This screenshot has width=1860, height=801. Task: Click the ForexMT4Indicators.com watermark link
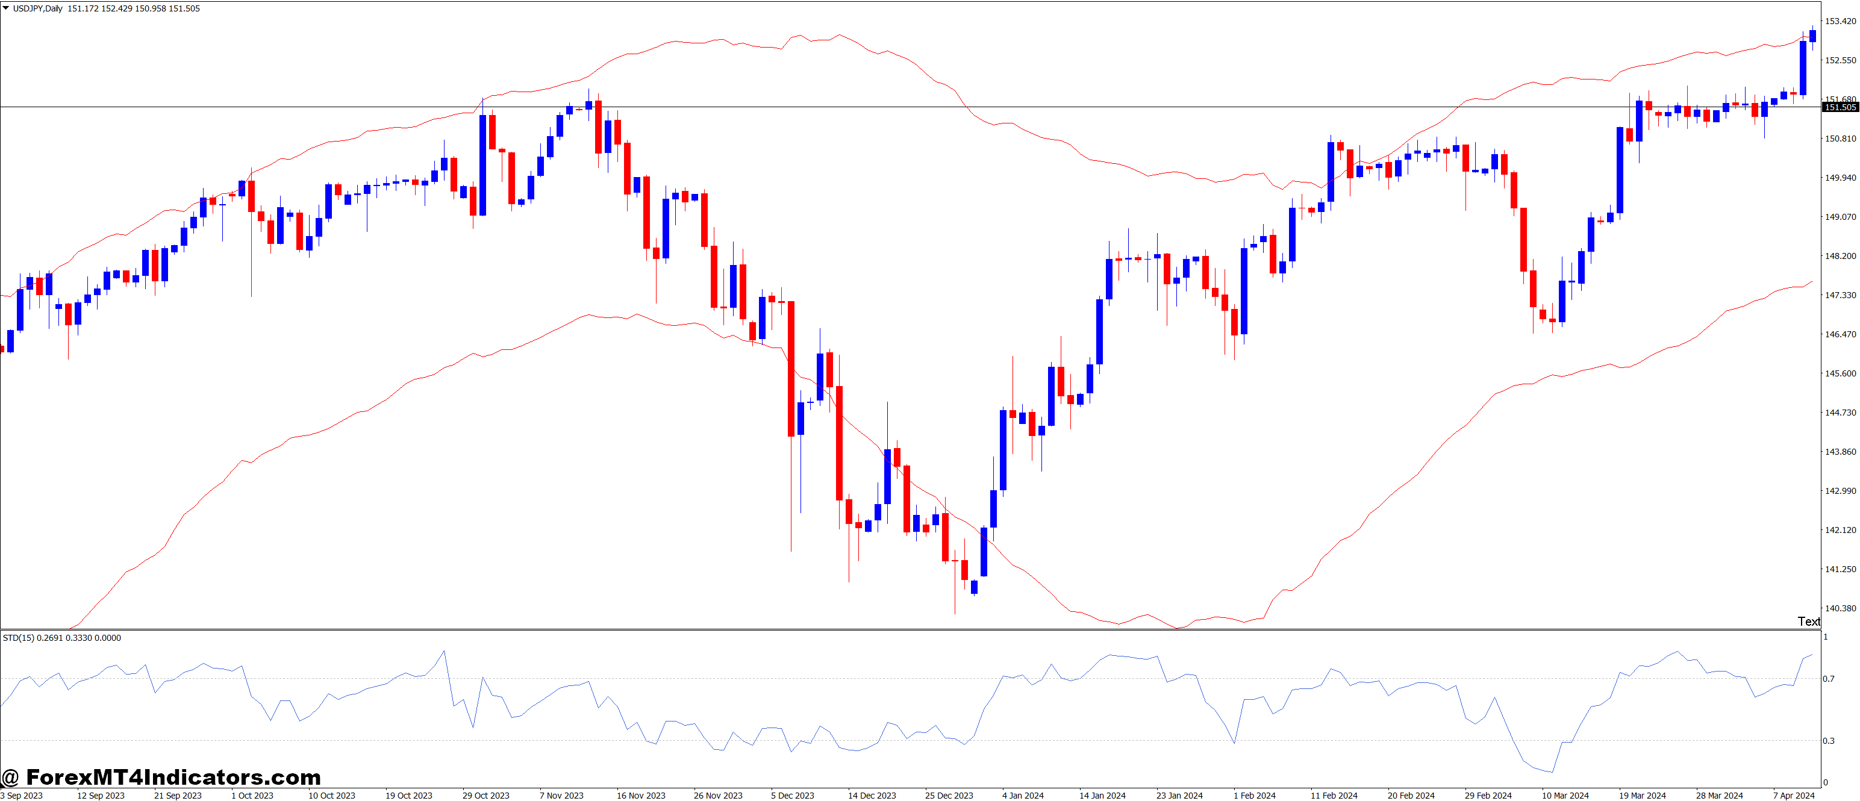click(162, 777)
